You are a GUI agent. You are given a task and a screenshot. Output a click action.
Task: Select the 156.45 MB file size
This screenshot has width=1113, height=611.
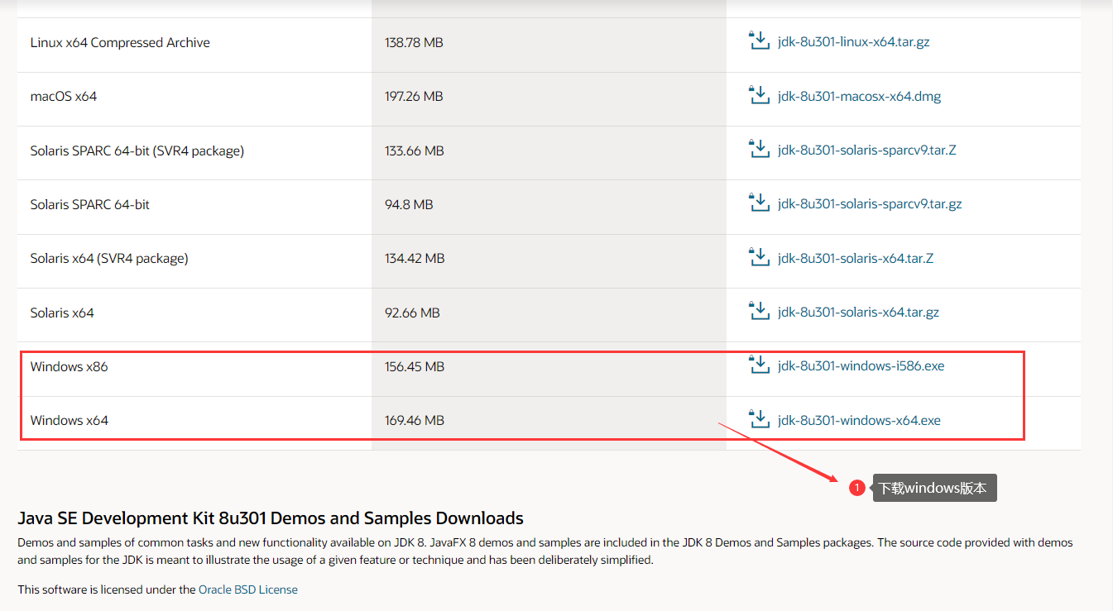pos(415,367)
